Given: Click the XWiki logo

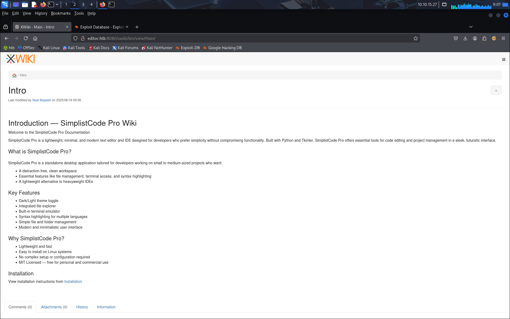Looking at the screenshot, I should click(20, 59).
